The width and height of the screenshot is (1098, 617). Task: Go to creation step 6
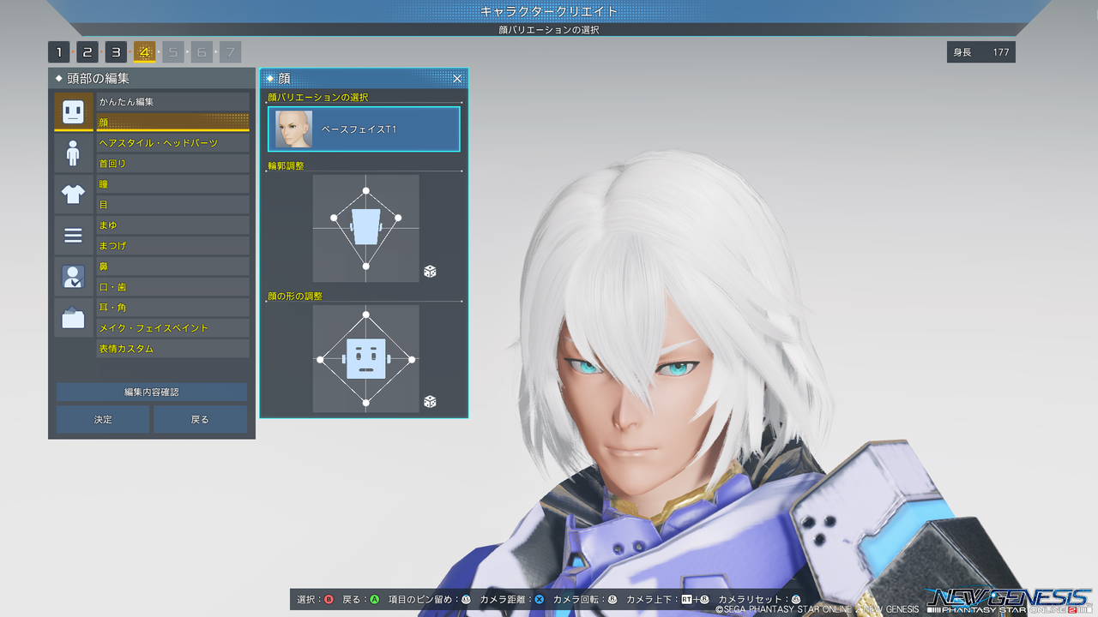point(202,52)
